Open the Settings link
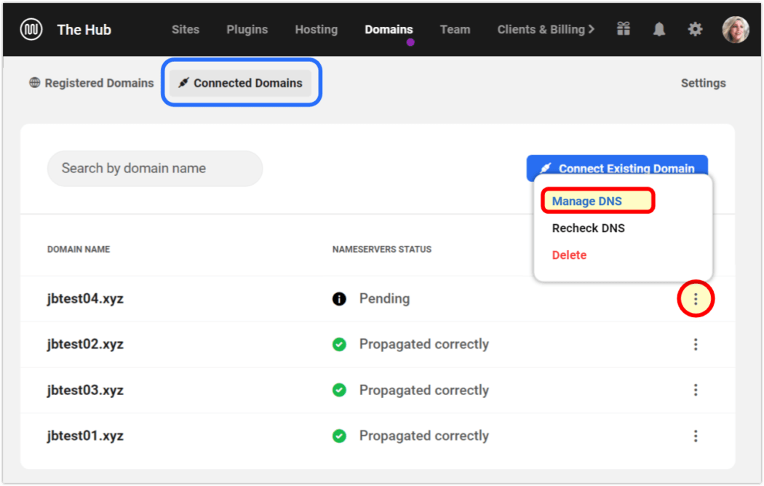 click(703, 82)
